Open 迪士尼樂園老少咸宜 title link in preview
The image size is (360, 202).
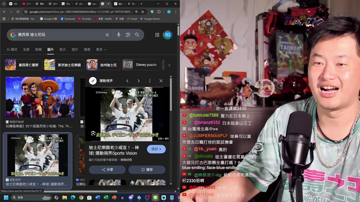(x=114, y=150)
